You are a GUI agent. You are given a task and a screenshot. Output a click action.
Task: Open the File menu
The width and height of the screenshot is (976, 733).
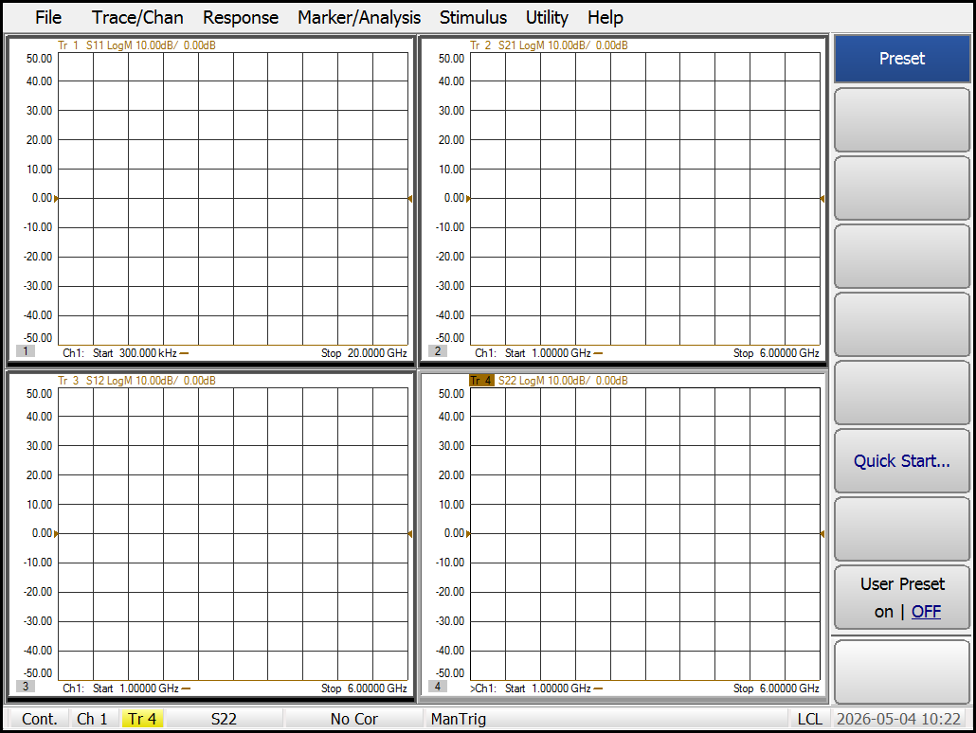pyautogui.click(x=48, y=17)
